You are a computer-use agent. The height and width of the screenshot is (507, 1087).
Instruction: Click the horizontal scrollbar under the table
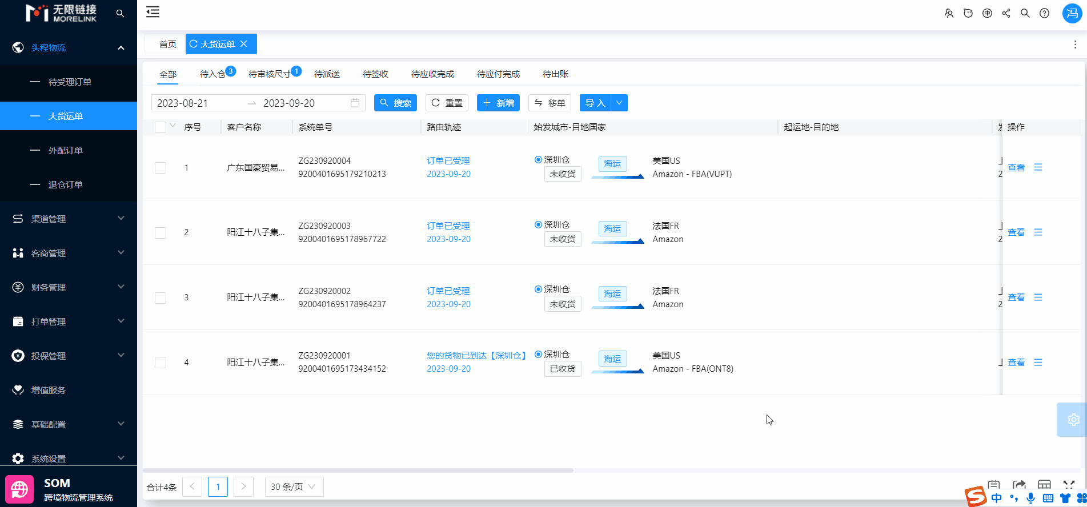click(x=358, y=470)
